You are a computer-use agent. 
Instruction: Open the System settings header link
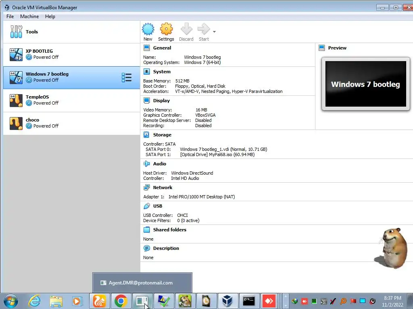pyautogui.click(x=162, y=72)
